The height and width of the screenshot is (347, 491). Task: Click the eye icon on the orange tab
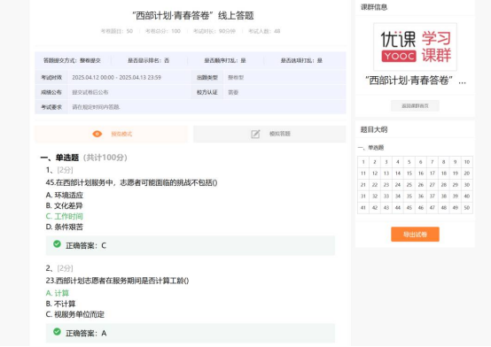[x=97, y=134]
